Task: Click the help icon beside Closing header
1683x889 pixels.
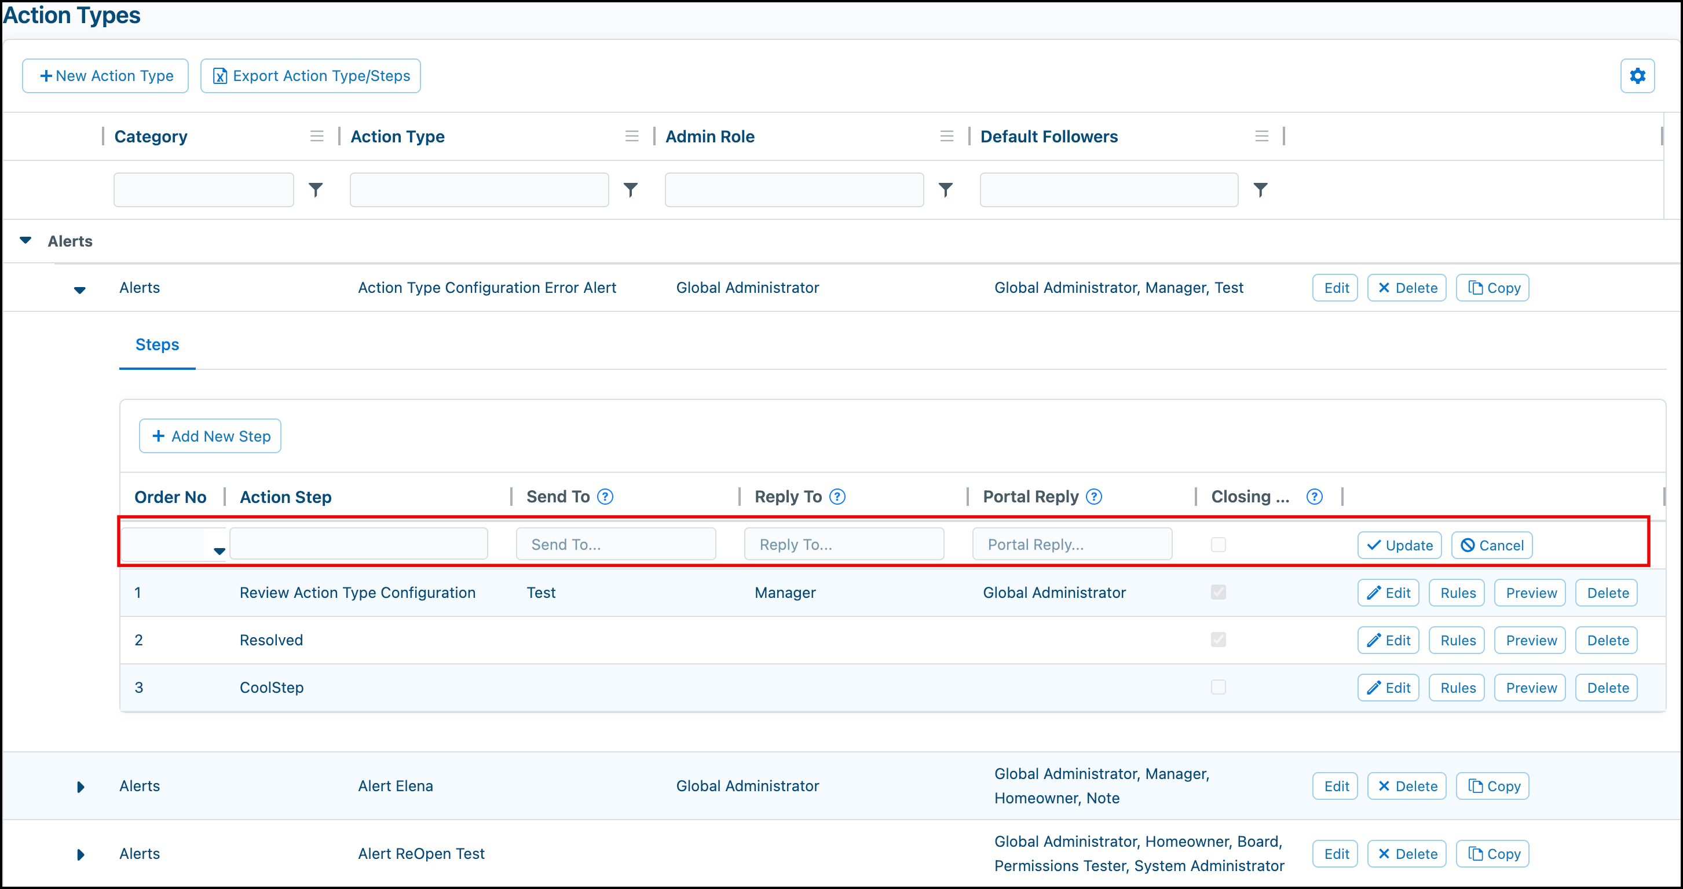Action: (x=1315, y=496)
